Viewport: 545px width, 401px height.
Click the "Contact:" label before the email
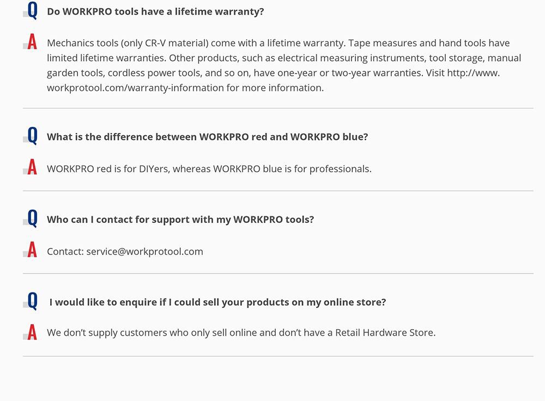(65, 251)
